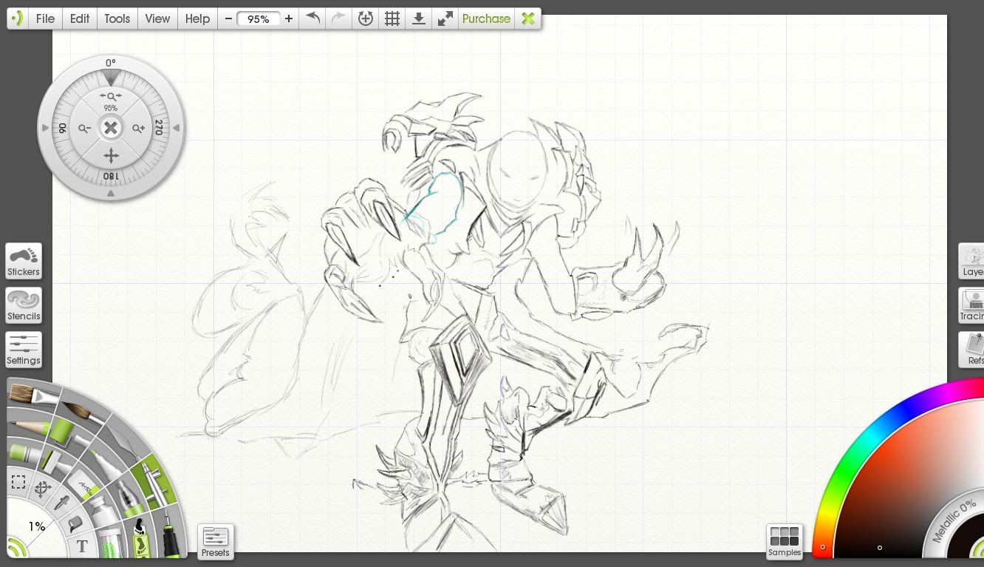Collapse the color picker via green corner
The width and height of the screenshot is (984, 567).
coord(977,549)
